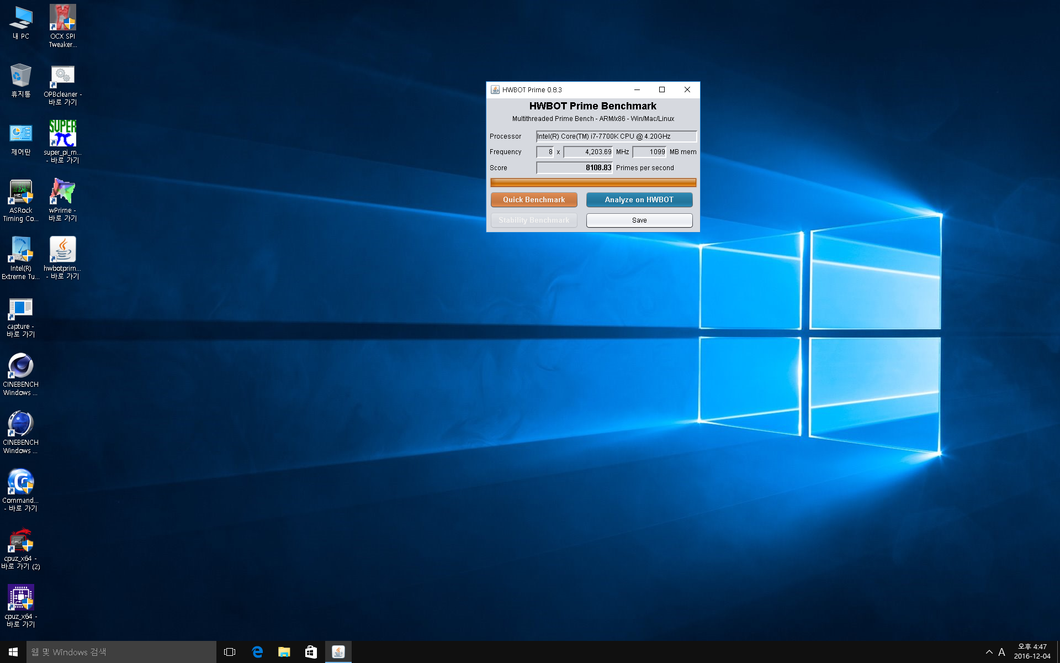Select the cpuz_x64 shortcut (2) icon
Image resolution: width=1060 pixels, height=663 pixels.
click(21, 549)
